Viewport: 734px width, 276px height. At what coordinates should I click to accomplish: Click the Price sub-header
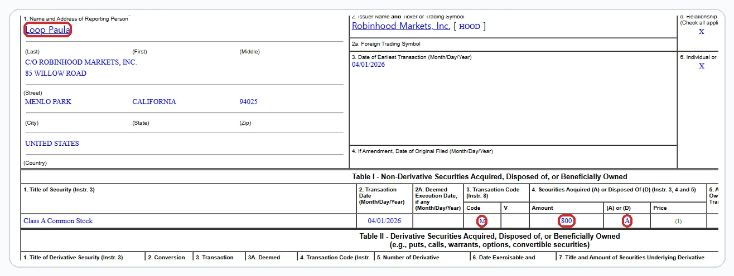click(x=660, y=208)
